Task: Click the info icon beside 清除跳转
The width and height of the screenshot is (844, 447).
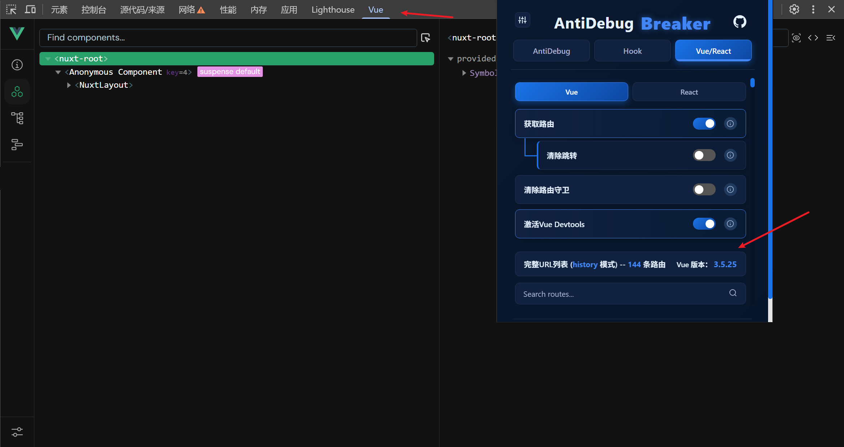Action: tap(730, 155)
